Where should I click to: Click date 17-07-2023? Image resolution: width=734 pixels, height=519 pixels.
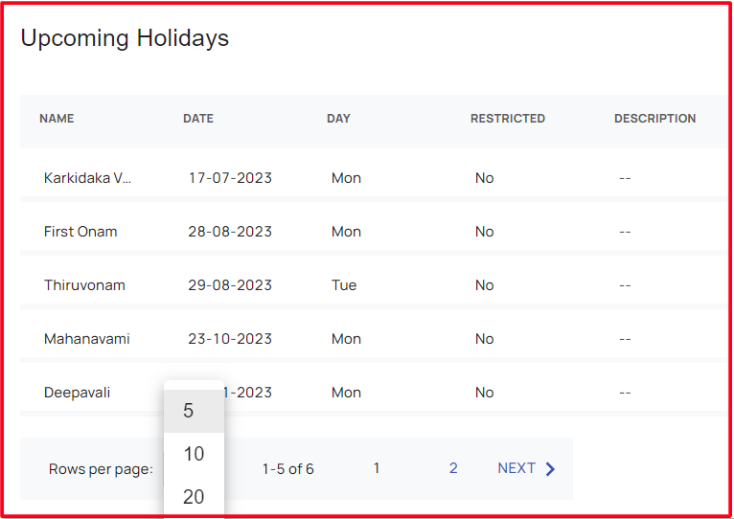(x=230, y=178)
